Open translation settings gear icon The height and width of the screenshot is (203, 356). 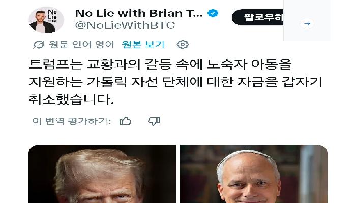click(183, 44)
